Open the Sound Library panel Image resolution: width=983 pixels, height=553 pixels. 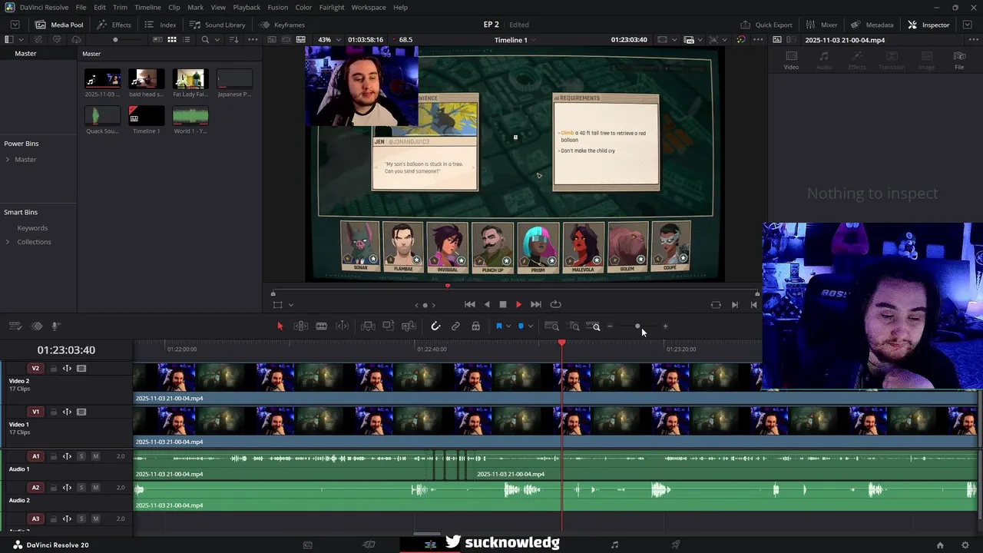pyautogui.click(x=217, y=25)
